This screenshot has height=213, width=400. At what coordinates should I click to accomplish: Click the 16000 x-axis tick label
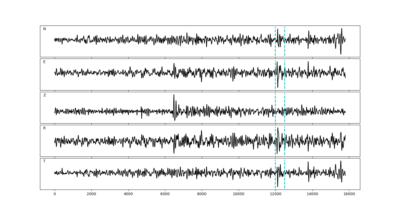click(x=349, y=194)
